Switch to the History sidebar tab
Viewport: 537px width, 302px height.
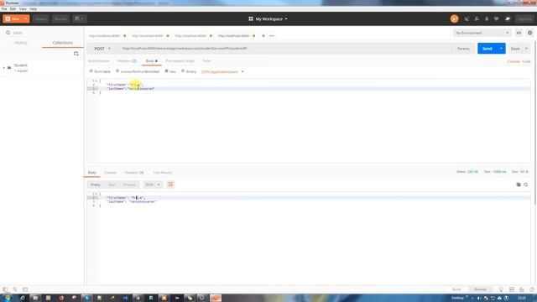[x=21, y=43]
